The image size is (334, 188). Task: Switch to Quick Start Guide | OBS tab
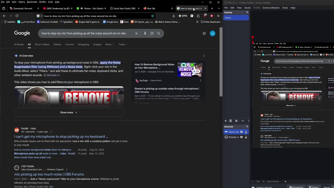tap(124, 8)
